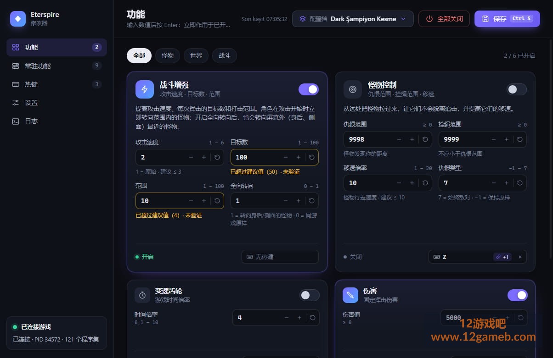Switch to the 怪物 filter tab

pos(168,55)
